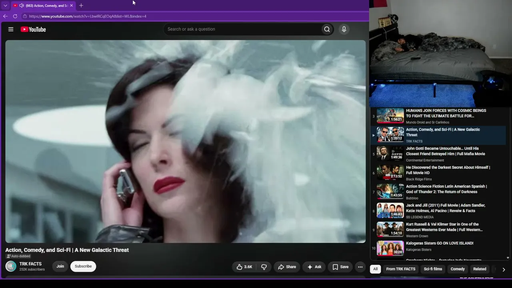
Task: Click the magnifier search button
Action: coord(327,29)
